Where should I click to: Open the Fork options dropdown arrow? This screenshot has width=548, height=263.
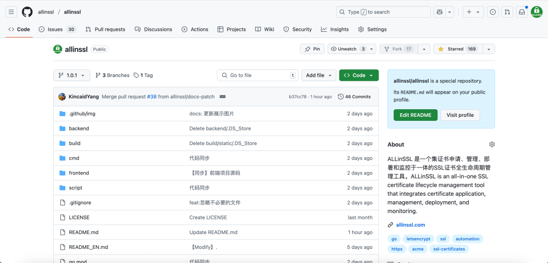(424, 49)
